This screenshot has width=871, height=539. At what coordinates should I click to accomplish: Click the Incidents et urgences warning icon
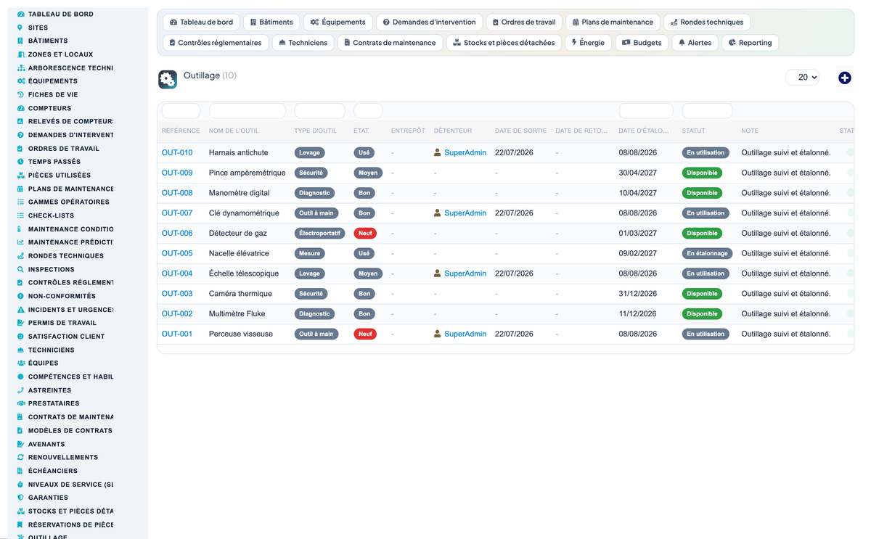(x=20, y=310)
